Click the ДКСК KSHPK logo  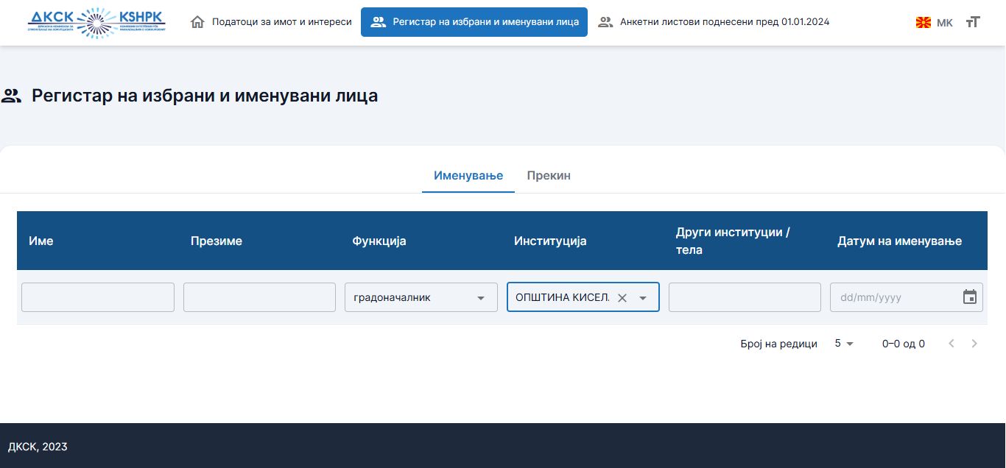pyautogui.click(x=96, y=22)
